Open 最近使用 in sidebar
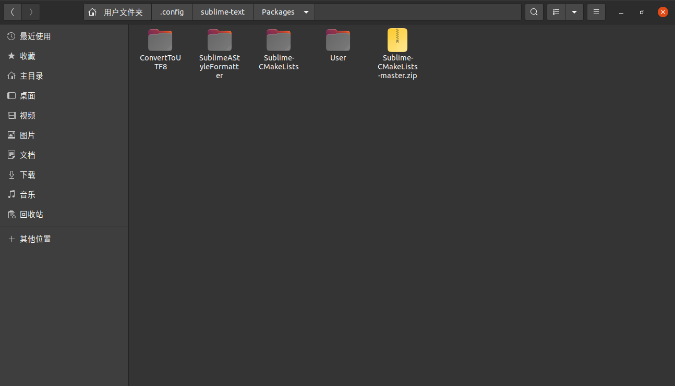 (64, 36)
